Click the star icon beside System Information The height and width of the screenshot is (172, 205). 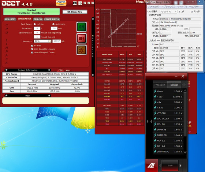point(6,70)
